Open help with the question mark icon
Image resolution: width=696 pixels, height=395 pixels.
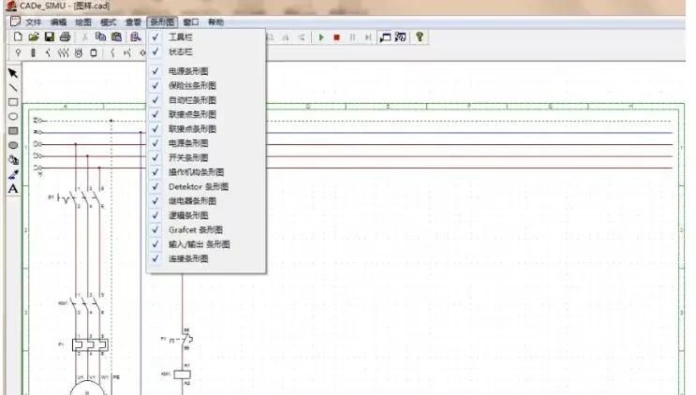click(x=420, y=37)
